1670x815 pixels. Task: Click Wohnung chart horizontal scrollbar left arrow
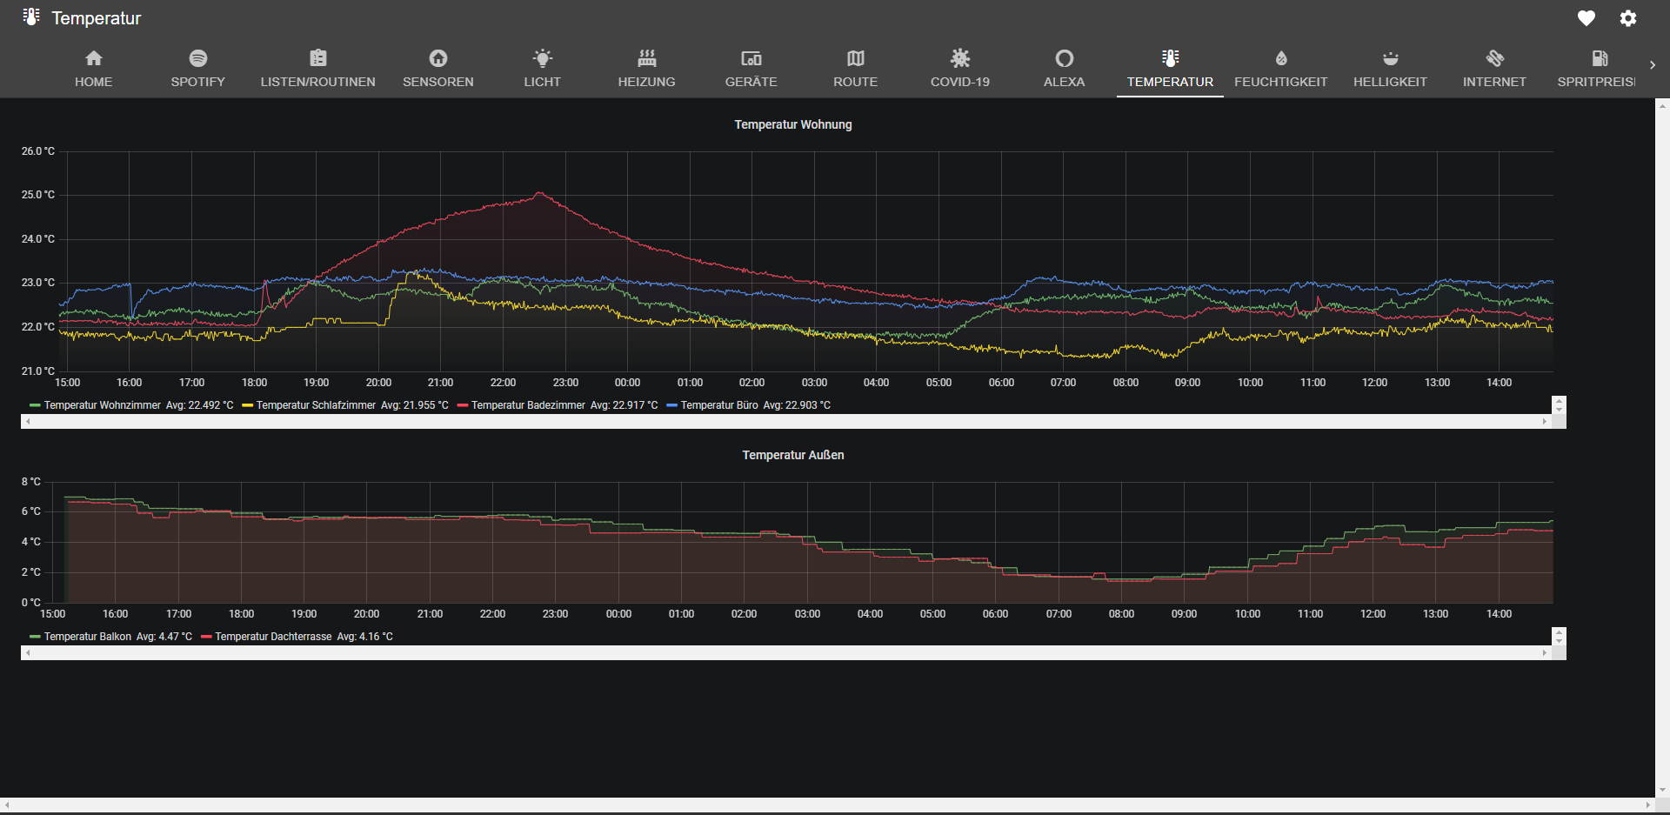(28, 421)
